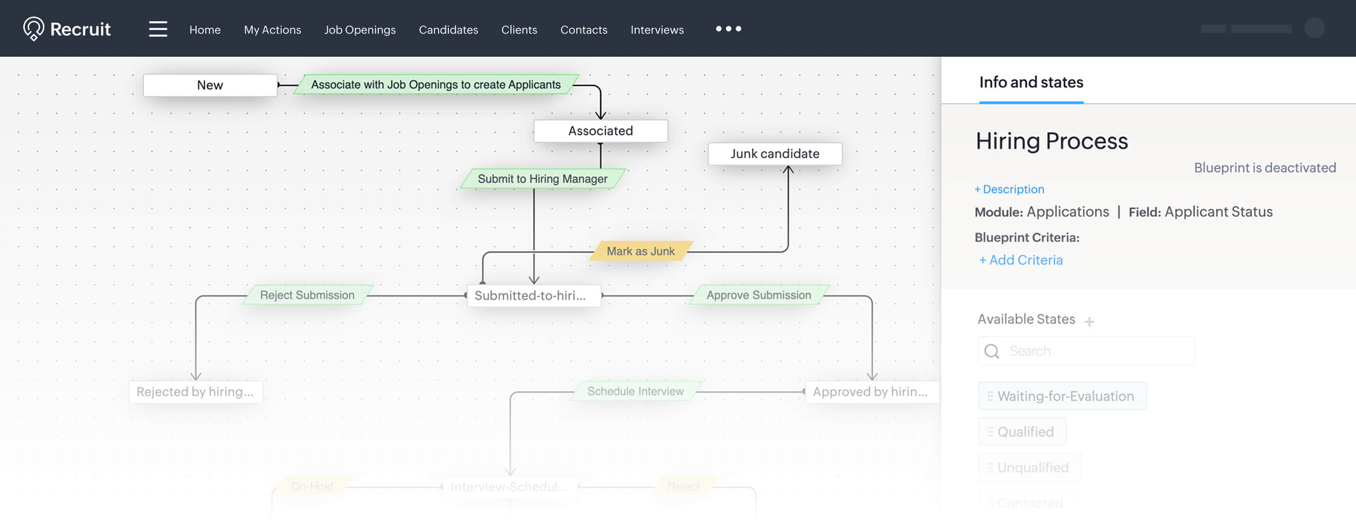Viewport: 1356px width, 523px height.
Task: Add a new available state with plus icon
Action: click(1089, 321)
